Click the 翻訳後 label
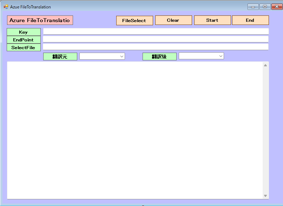This screenshot has width=283, height=206. pyautogui.click(x=159, y=57)
